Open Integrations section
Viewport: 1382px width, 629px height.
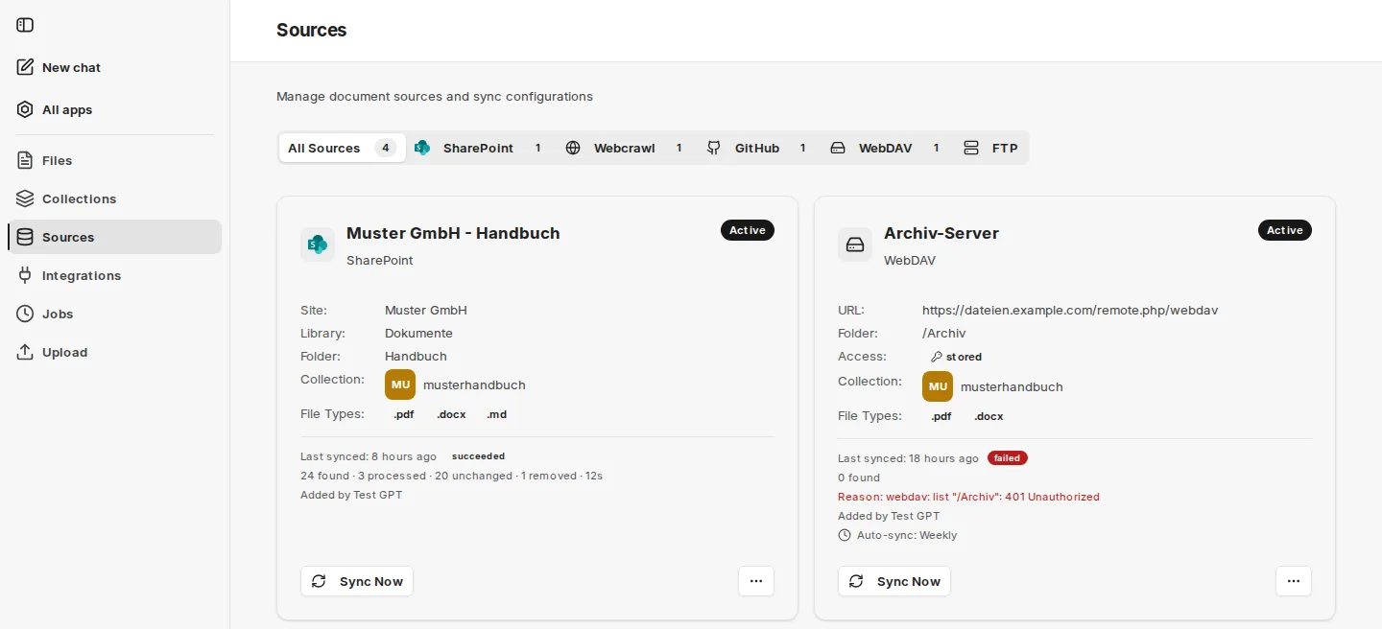coord(114,275)
